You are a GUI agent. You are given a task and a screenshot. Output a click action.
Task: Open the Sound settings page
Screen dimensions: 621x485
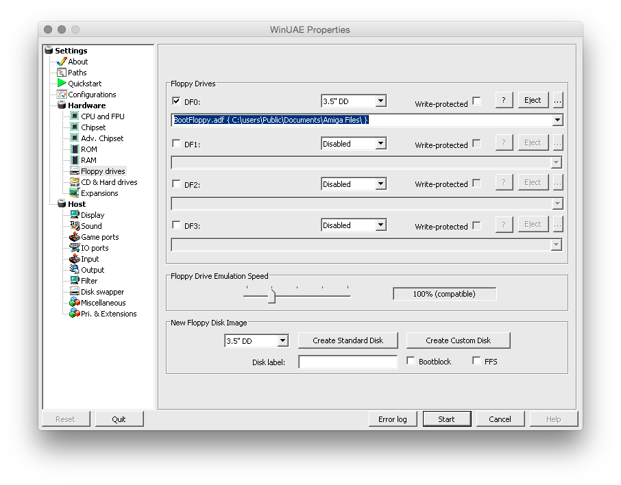click(x=91, y=226)
